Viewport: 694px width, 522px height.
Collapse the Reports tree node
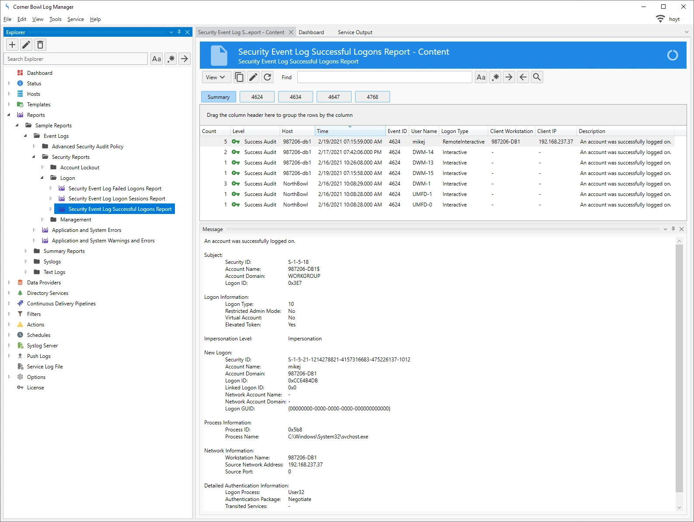[x=9, y=115]
